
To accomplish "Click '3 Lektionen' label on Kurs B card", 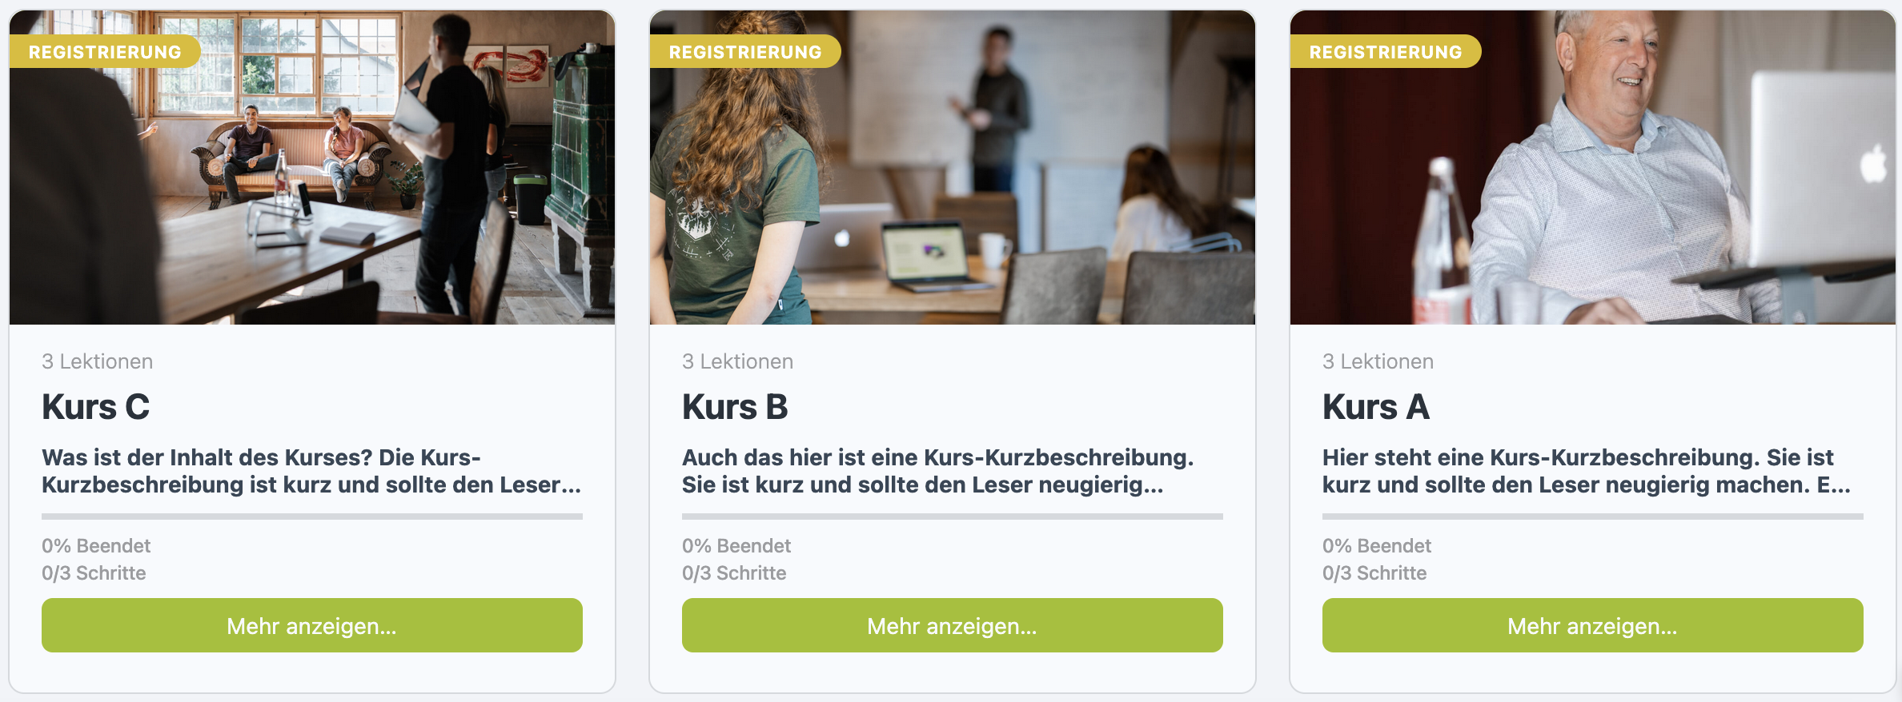I will click(737, 361).
